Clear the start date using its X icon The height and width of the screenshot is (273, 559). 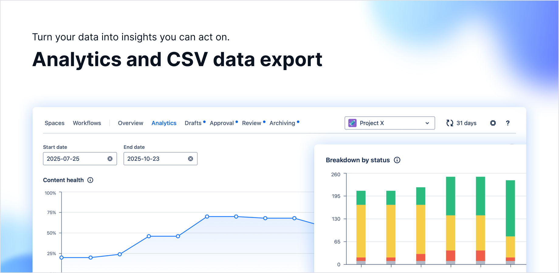(110, 158)
